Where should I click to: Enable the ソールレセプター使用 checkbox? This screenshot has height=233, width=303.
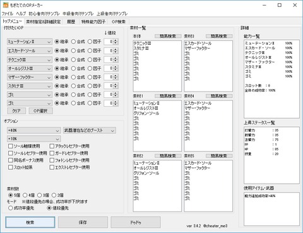click(x=28, y=153)
